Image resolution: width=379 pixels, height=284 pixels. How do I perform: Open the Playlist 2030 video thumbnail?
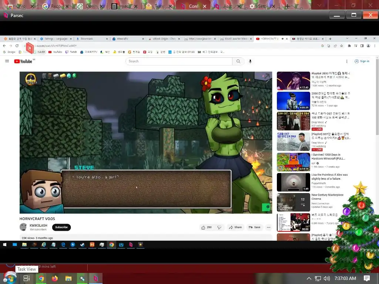(294, 81)
